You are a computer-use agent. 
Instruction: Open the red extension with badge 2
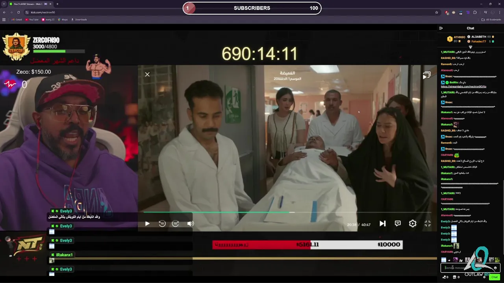pos(447,13)
